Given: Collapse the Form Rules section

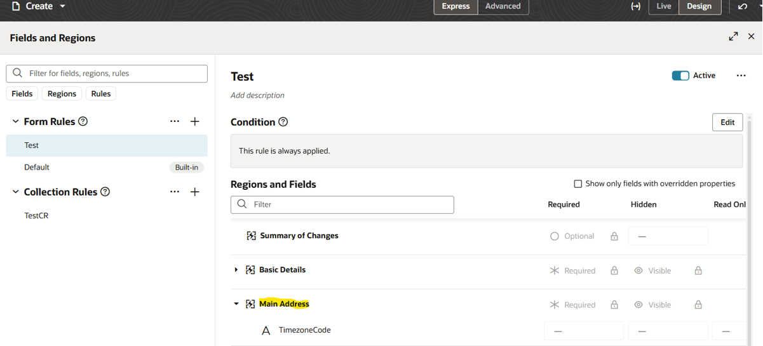Looking at the screenshot, I should tap(16, 121).
